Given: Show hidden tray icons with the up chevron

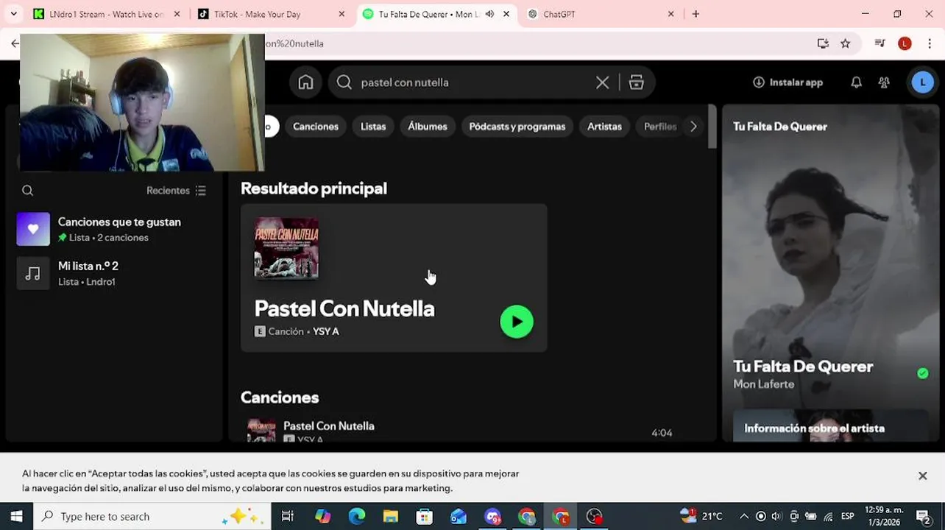Looking at the screenshot, I should (744, 517).
